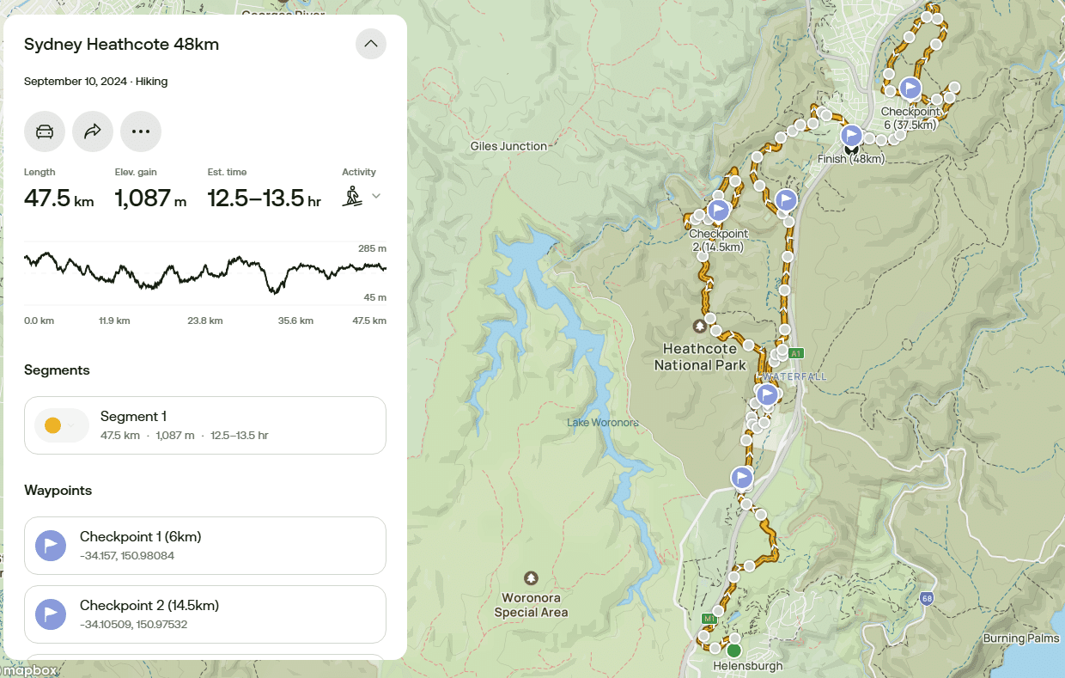This screenshot has height=678, width=1065.
Task: Click the green start marker at Helensburgh
Action: tap(733, 650)
